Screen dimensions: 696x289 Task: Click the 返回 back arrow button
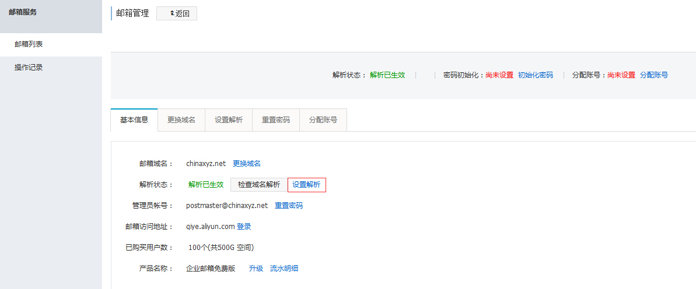tap(177, 13)
